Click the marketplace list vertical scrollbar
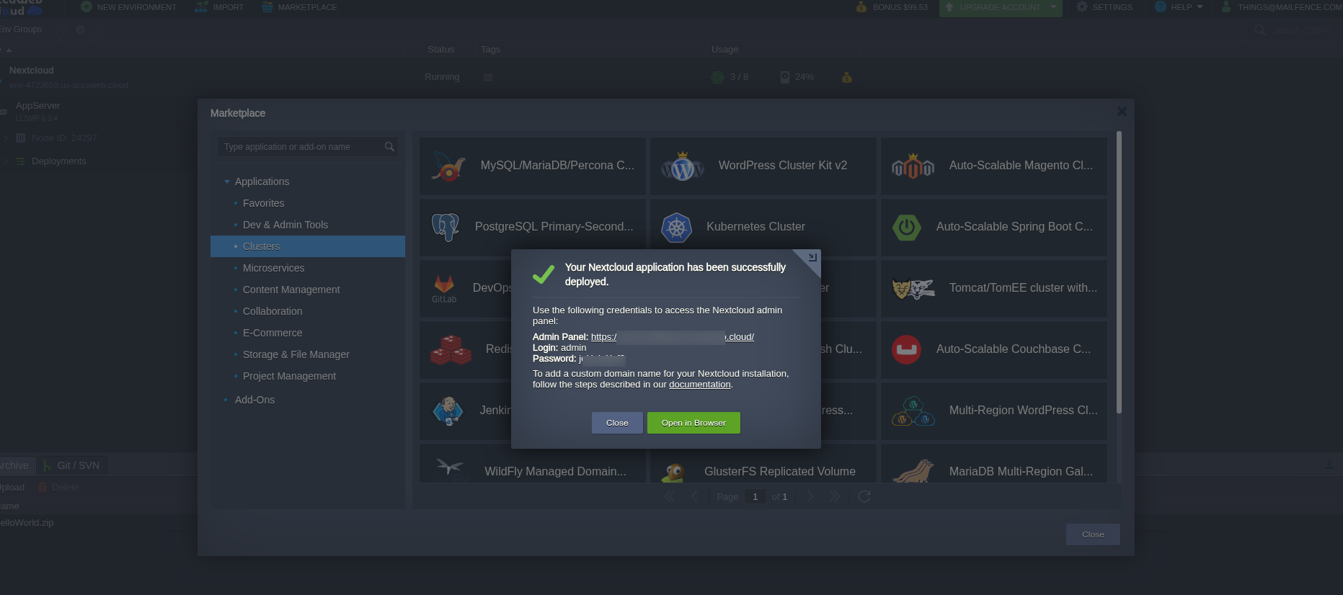 [x=1119, y=272]
